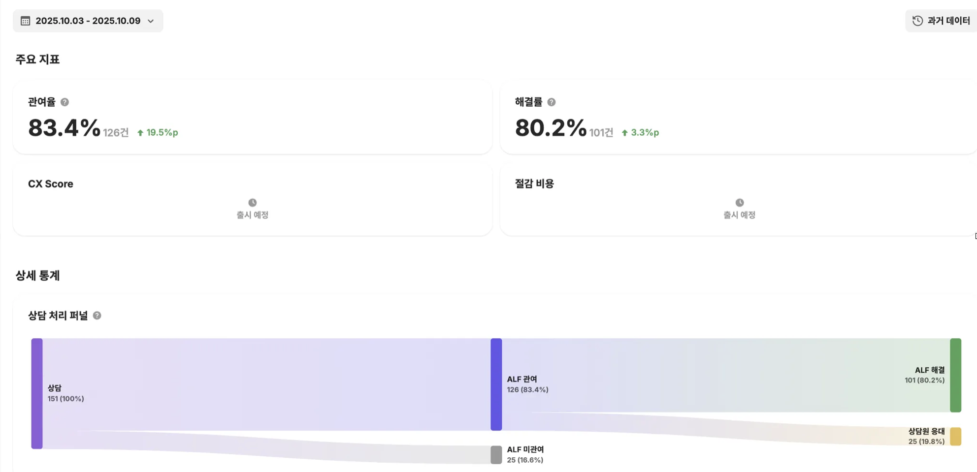Click the 80.2% 해결률 metric value
The width and height of the screenshot is (977, 472).
pyautogui.click(x=551, y=128)
